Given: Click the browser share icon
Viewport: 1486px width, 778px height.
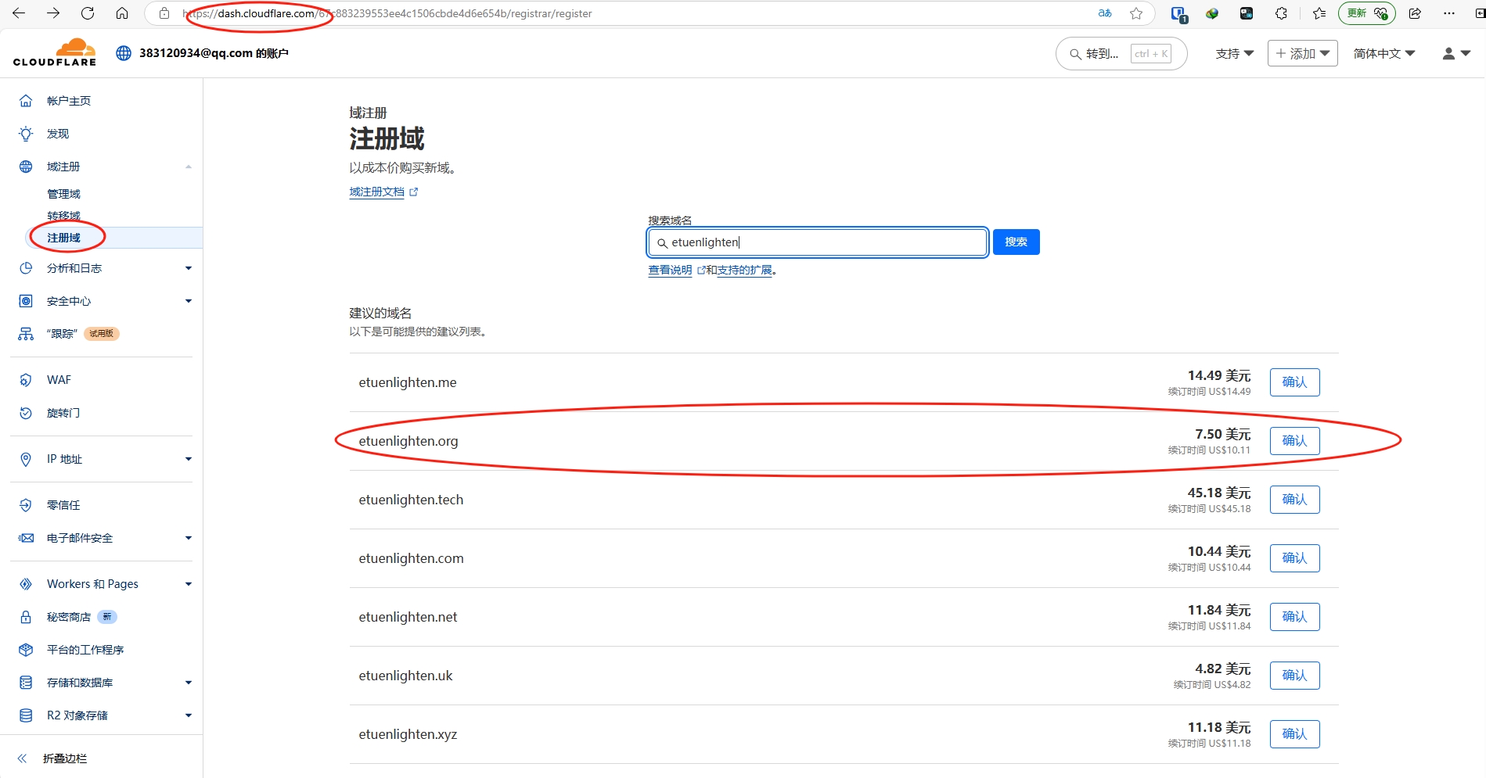Looking at the screenshot, I should (x=1415, y=13).
